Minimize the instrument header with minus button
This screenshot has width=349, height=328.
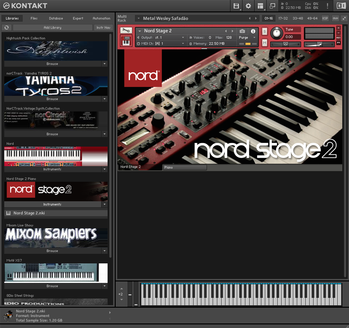click(x=338, y=33)
